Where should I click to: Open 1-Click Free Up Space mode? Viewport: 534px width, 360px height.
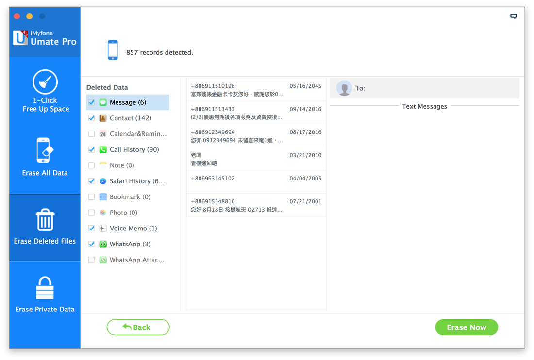tap(45, 91)
